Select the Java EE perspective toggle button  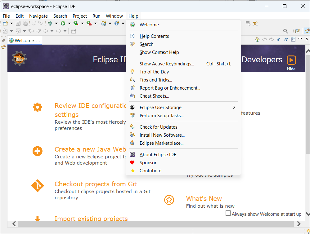(x=307, y=31)
